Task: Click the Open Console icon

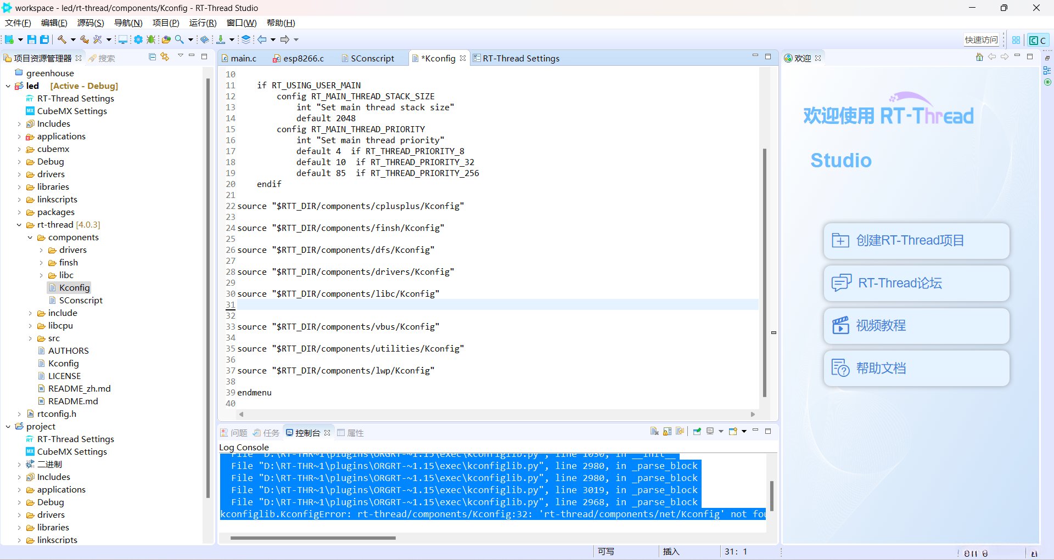Action: click(x=733, y=432)
